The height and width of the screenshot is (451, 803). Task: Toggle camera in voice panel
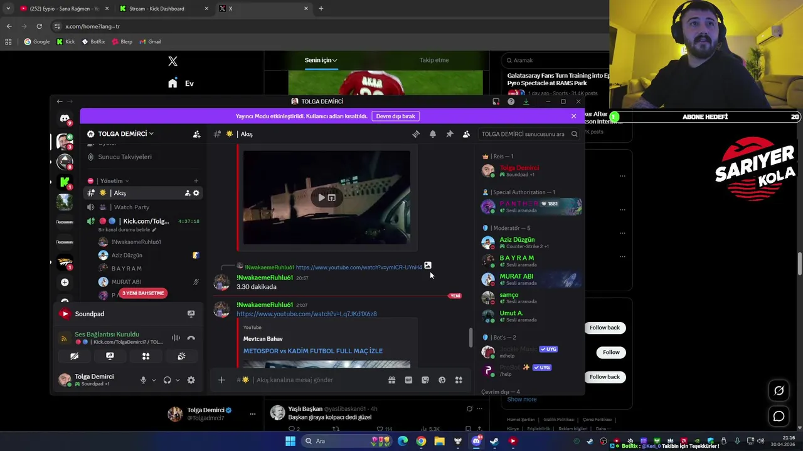(74, 356)
